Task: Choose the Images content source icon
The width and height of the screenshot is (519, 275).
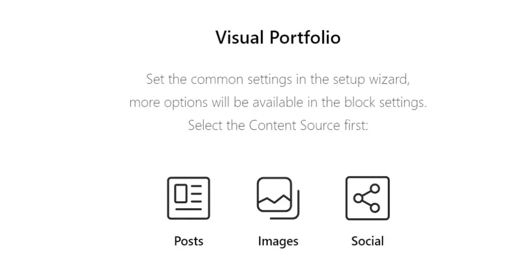Action: coord(278,198)
